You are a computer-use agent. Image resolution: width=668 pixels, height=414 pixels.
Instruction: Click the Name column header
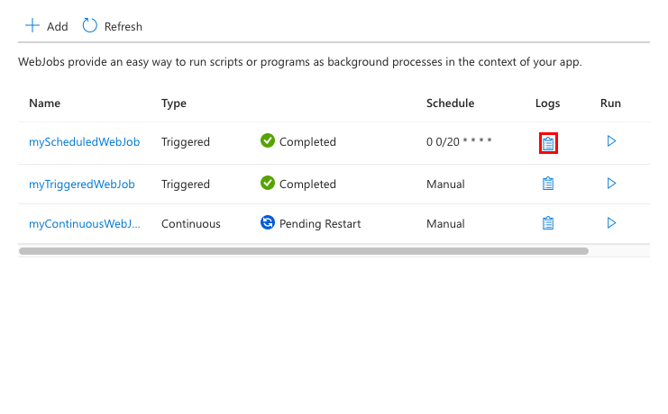tap(45, 103)
